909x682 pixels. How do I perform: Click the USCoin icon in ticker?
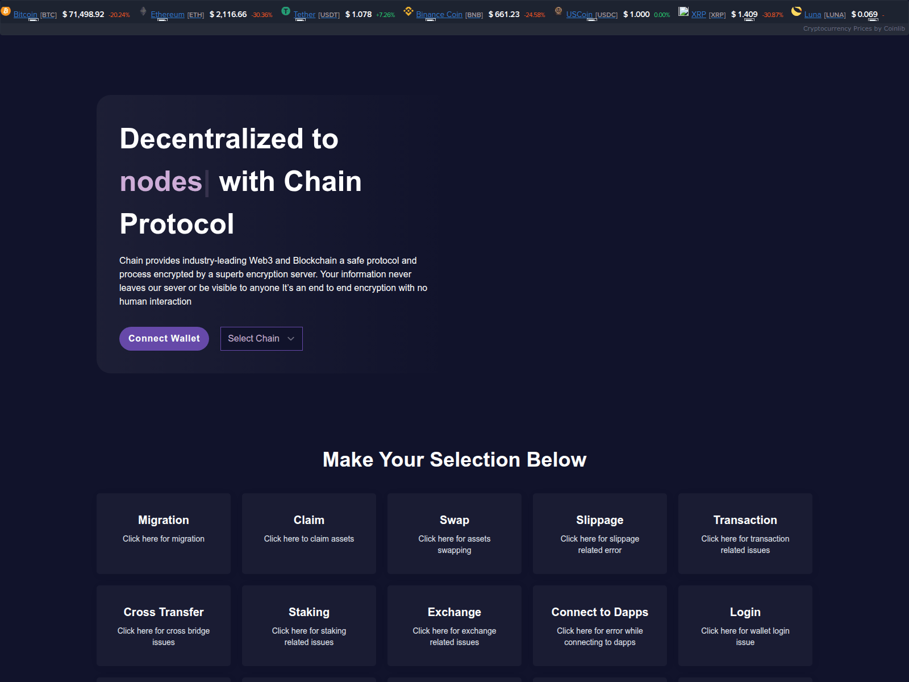point(558,11)
